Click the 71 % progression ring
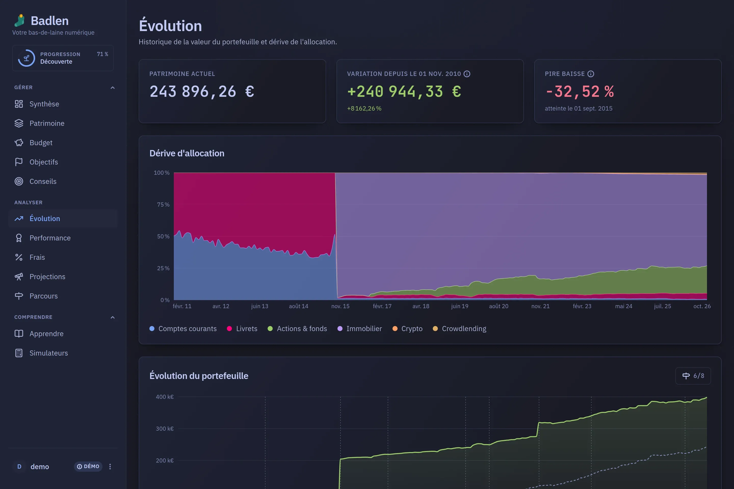This screenshot has width=734, height=489. click(x=27, y=58)
